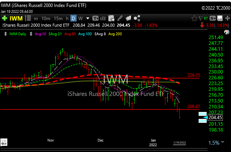Click the green plus add-symbol icon

tap(5, 18)
